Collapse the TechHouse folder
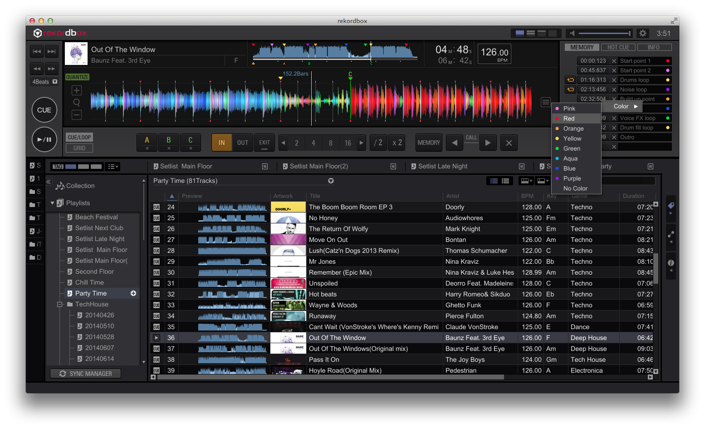Viewport: 705px width, 429px height. [x=59, y=304]
